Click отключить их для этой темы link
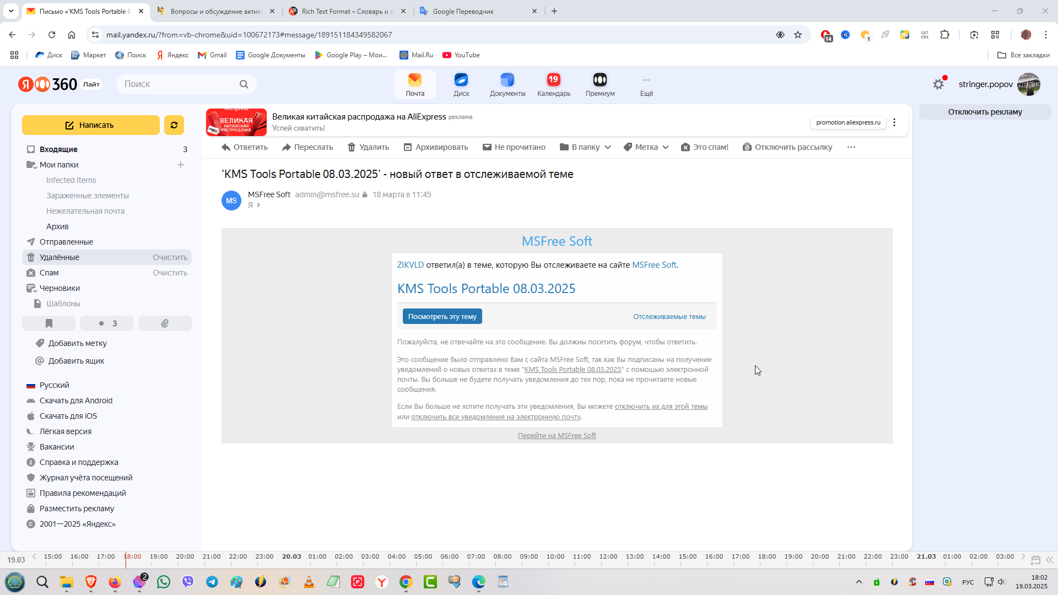Viewport: 1058px width, 595px height. tap(661, 407)
